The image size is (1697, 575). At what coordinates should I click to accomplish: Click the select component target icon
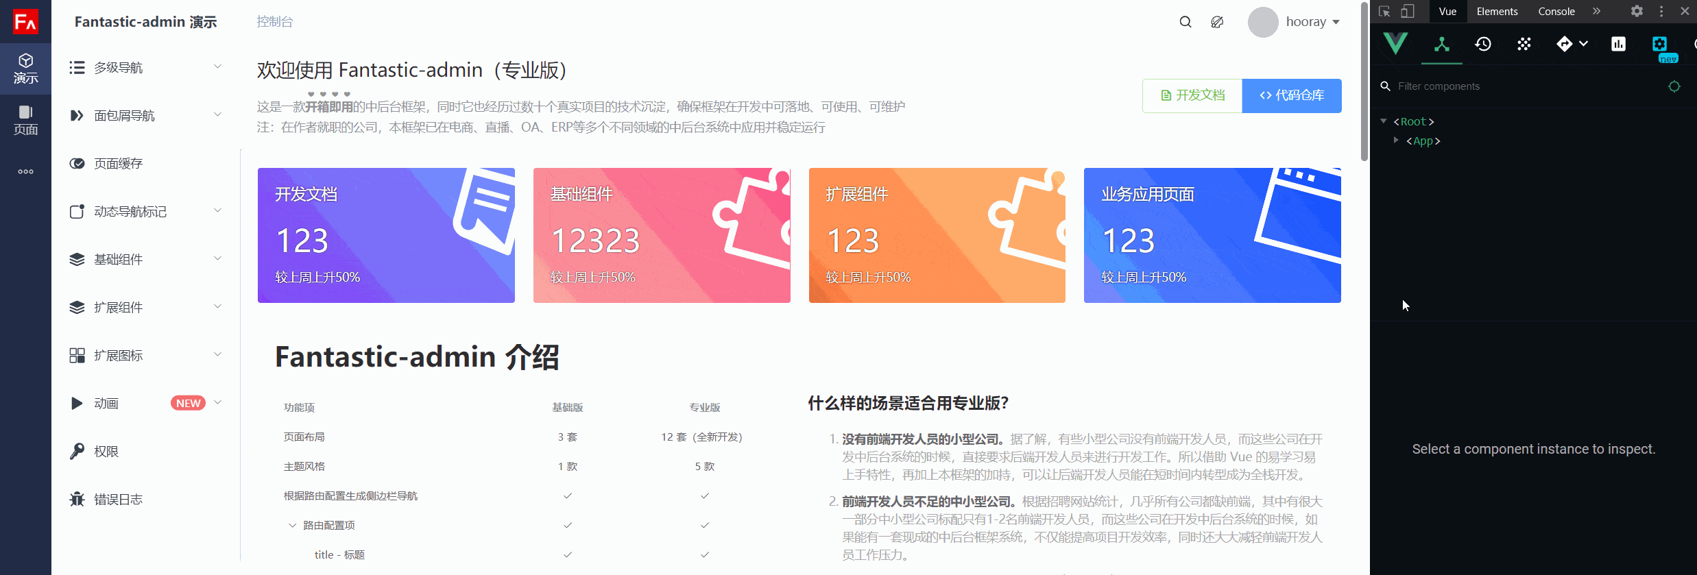[1674, 86]
